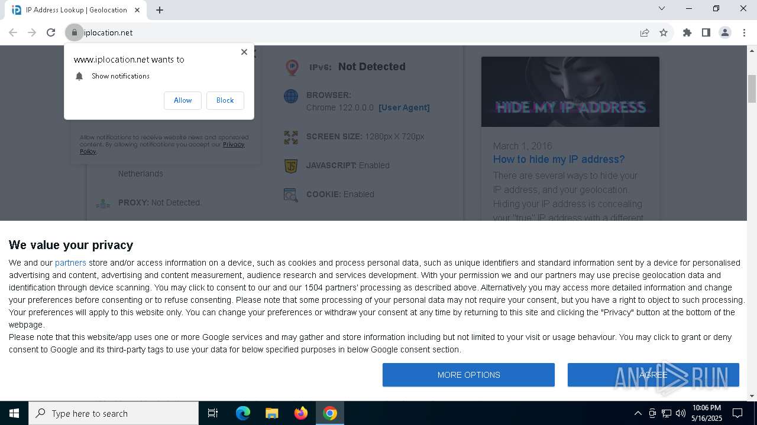Bookmark this page with the star icon
757x425 pixels.
click(664, 32)
